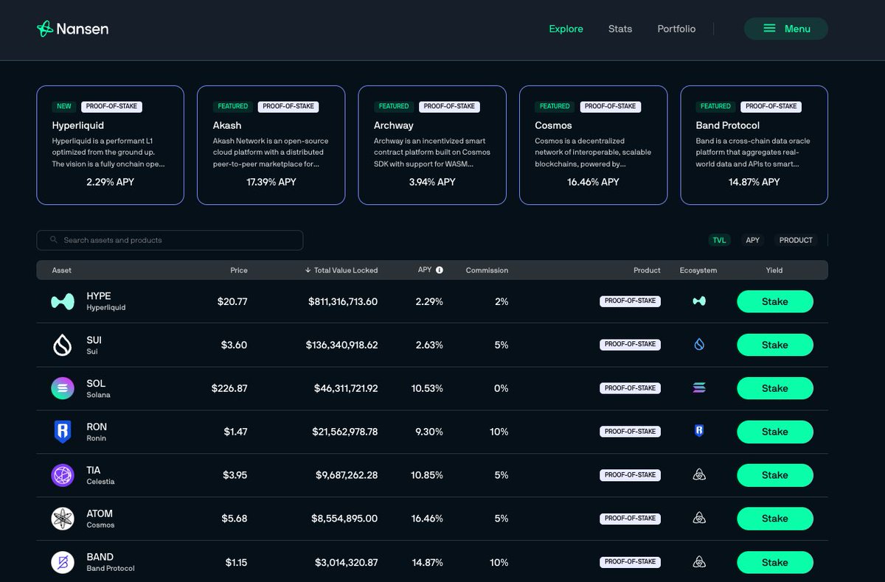Sort by Asset column header
885x582 pixels.
(62, 270)
